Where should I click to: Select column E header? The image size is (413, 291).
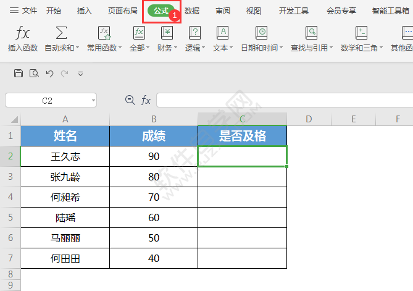pos(354,119)
